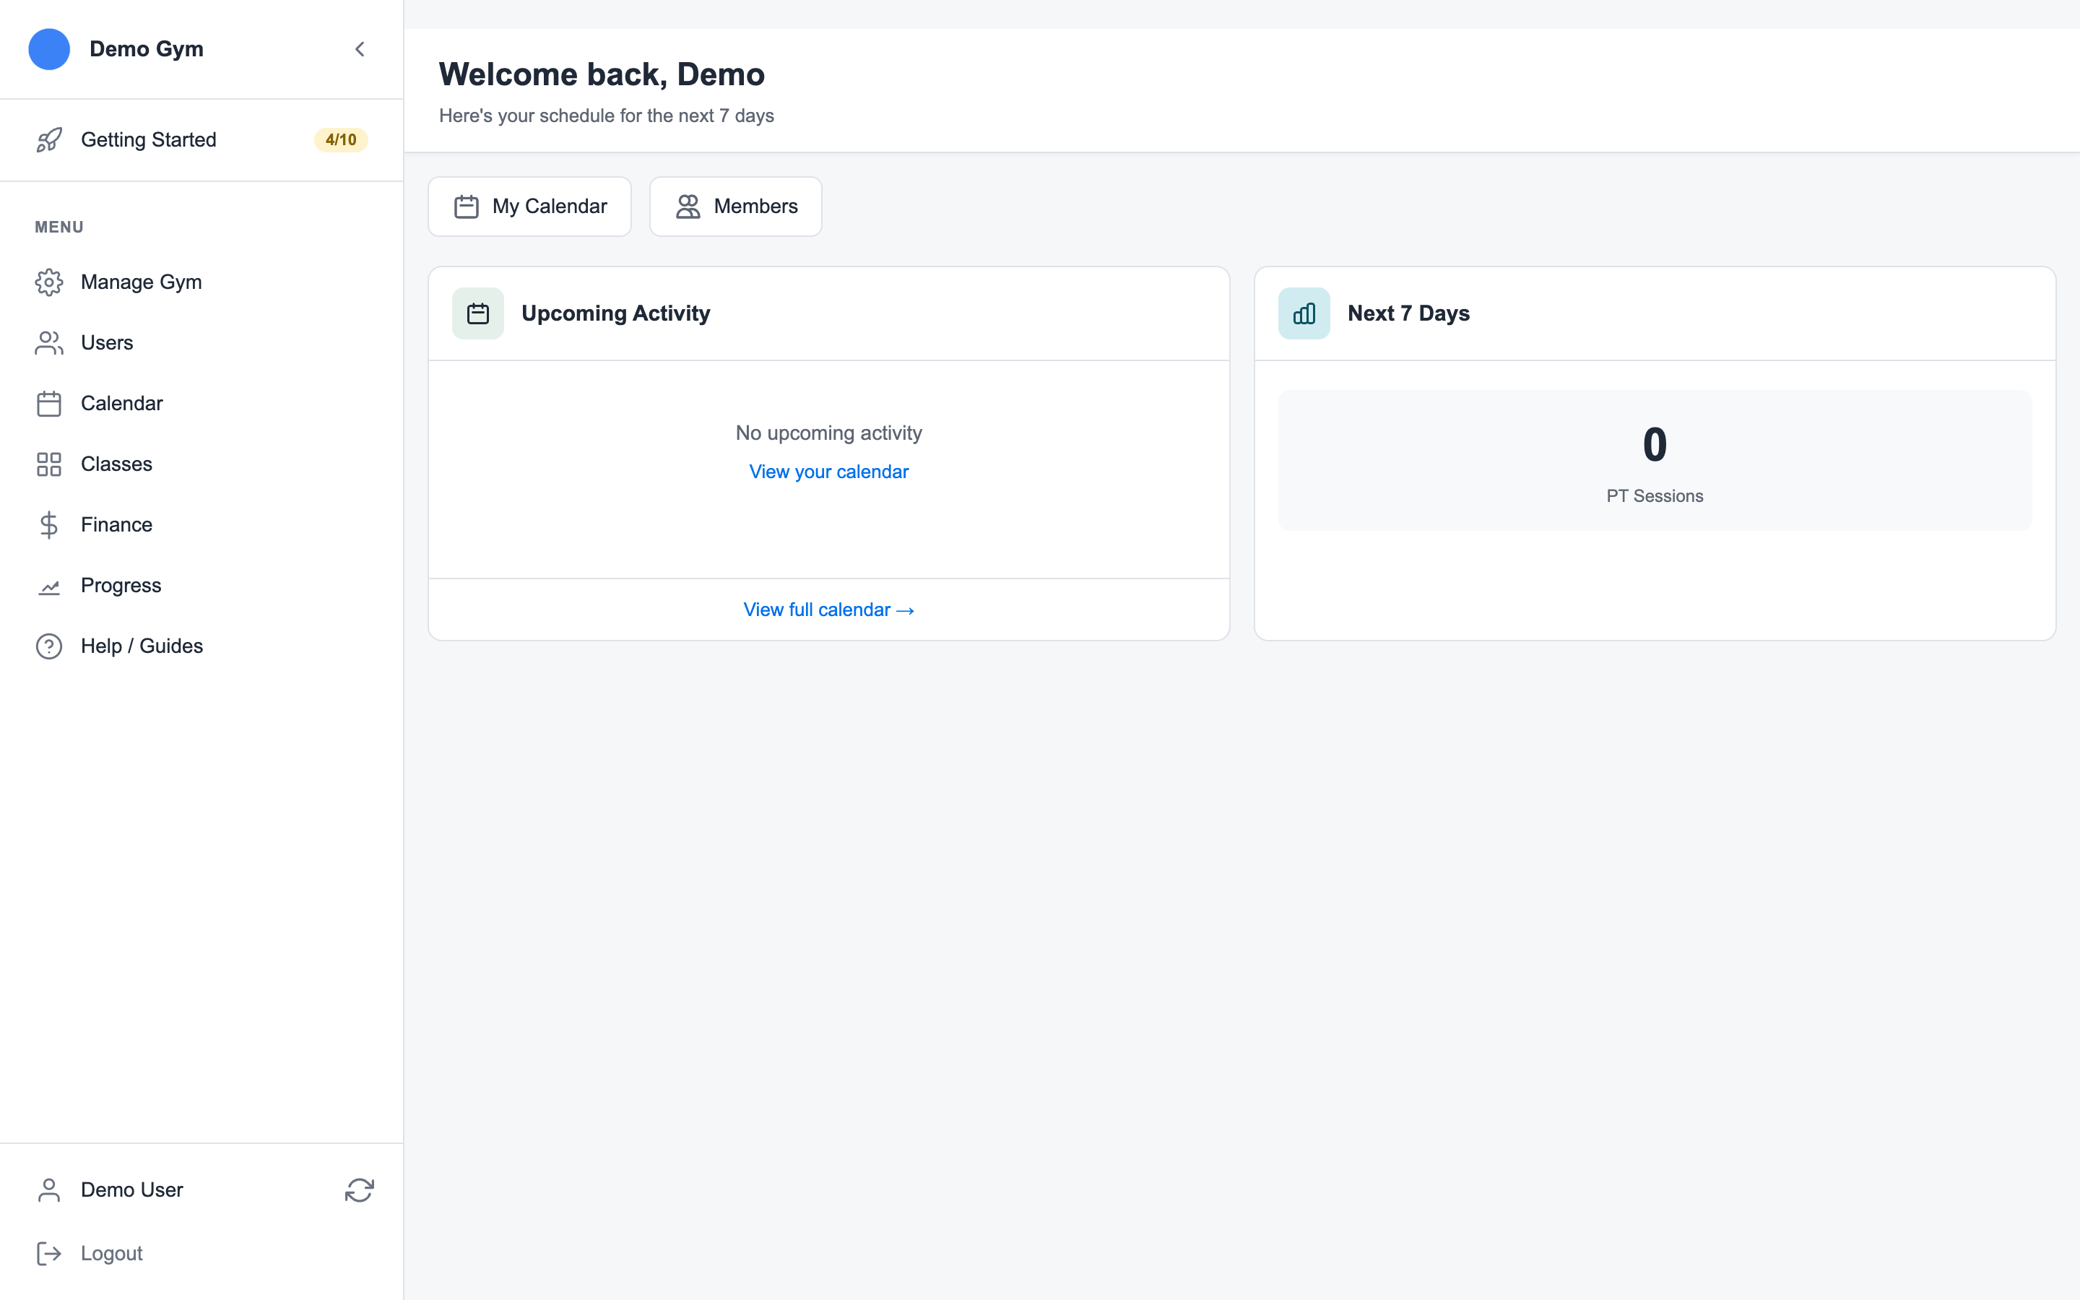Click the Users people icon in sidebar
The image size is (2080, 1300).
(x=49, y=343)
